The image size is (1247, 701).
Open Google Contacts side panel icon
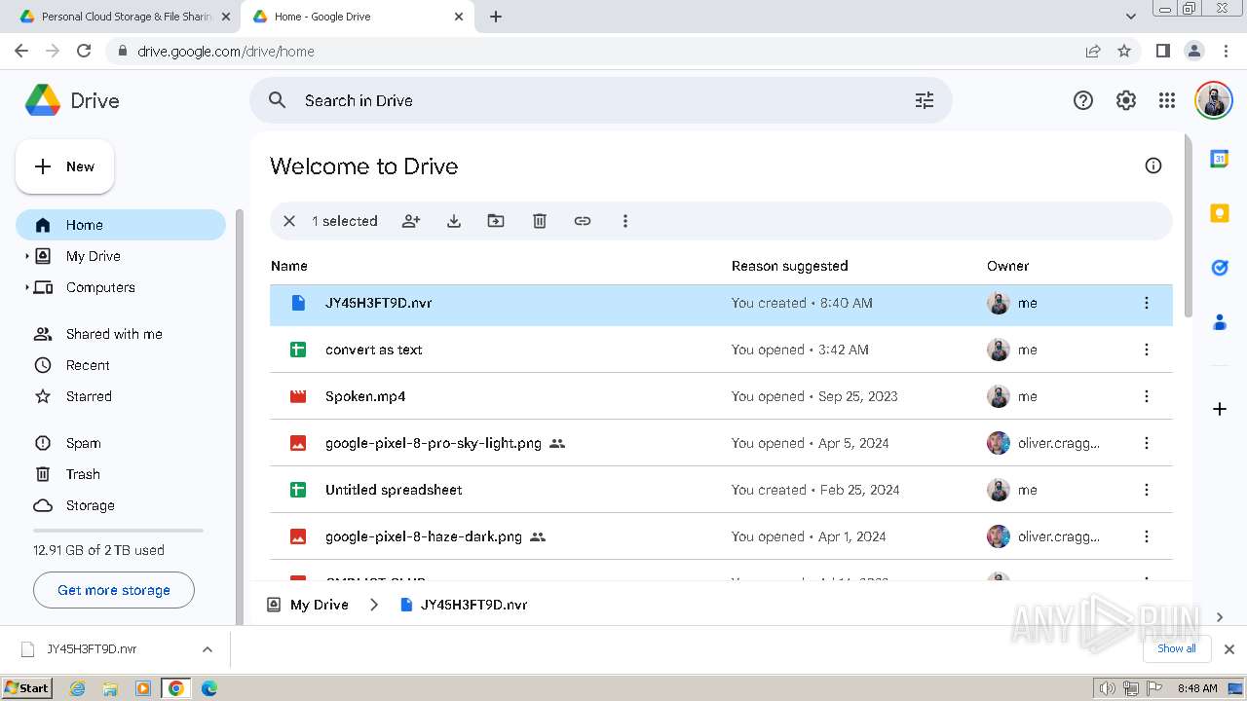(1220, 322)
